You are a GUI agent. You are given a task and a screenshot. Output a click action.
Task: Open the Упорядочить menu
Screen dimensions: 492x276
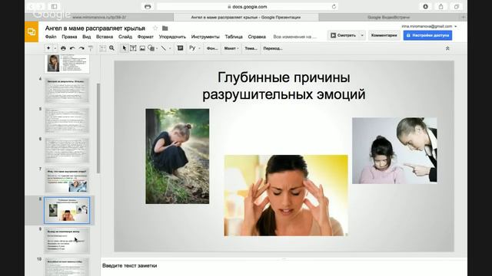(x=172, y=37)
